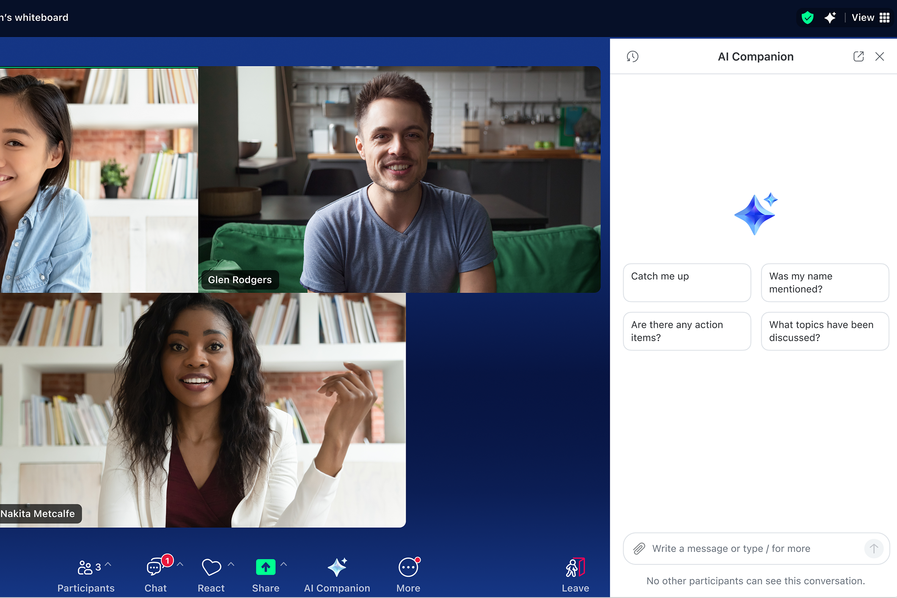Screen dimensions: 897x598
Task: Click "Leave" to exit the meeting
Action: click(x=575, y=573)
